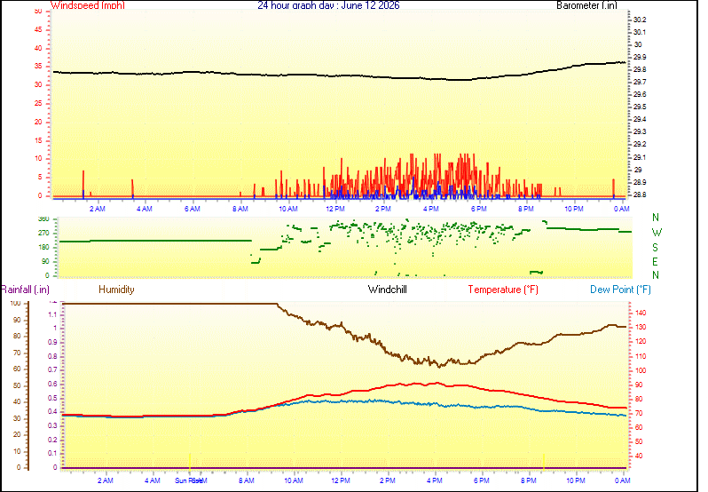Image resolution: width=708 pixels, height=492 pixels.
Task: Click the "Rainfall (.in)" legend label
Action: tap(25, 290)
